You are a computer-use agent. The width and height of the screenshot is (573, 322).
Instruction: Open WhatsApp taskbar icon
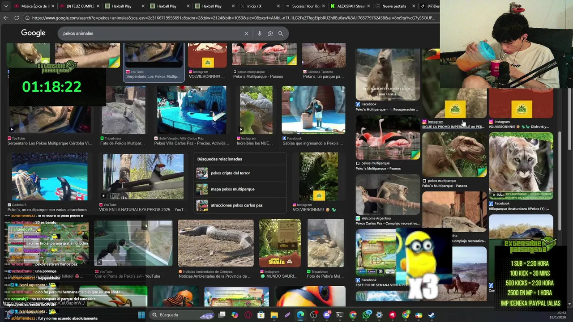[x=366, y=315]
